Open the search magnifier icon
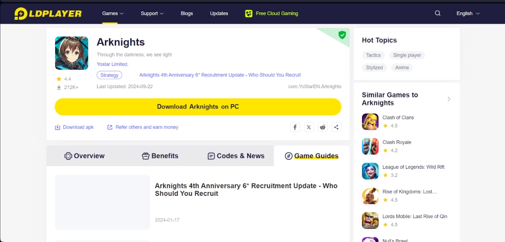Viewport: 505px width, 242px height. (438, 13)
